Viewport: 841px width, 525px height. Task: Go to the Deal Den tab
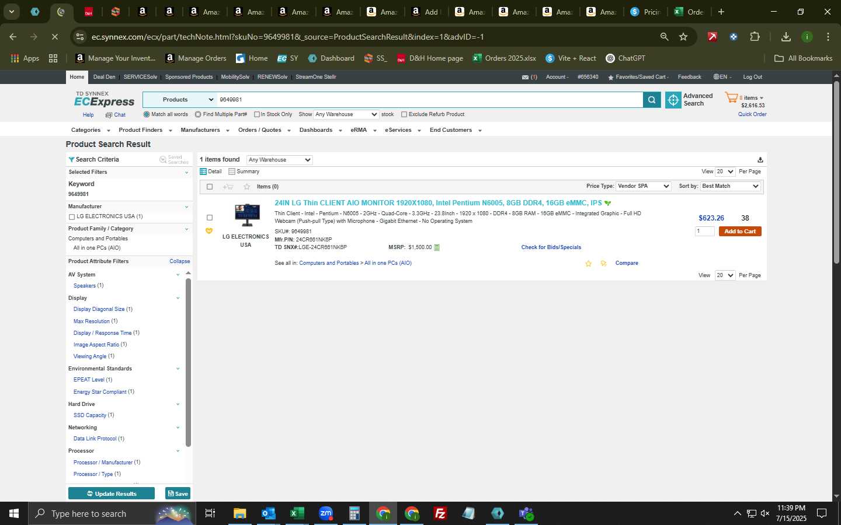tap(104, 77)
